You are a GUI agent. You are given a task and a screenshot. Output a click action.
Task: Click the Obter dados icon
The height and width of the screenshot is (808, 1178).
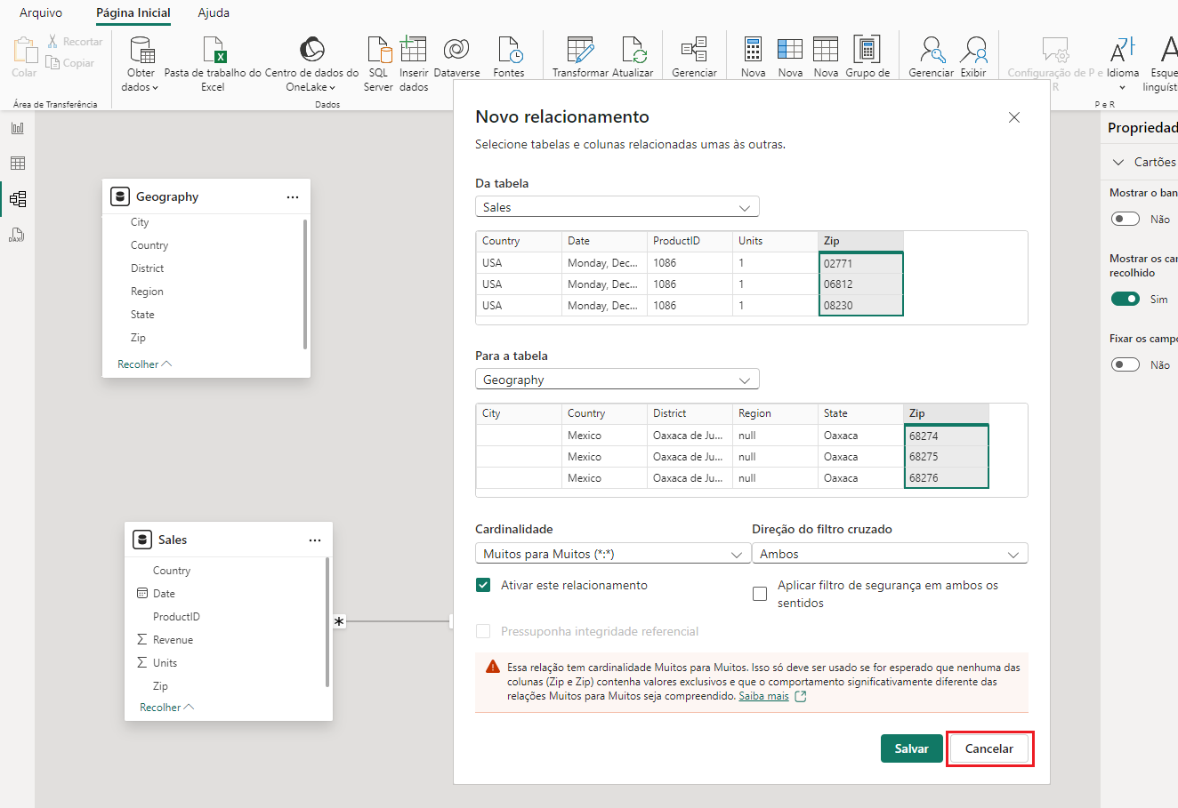click(x=141, y=52)
